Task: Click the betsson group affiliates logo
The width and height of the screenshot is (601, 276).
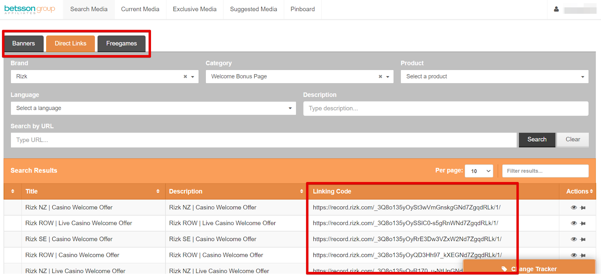Action: pos(30,9)
